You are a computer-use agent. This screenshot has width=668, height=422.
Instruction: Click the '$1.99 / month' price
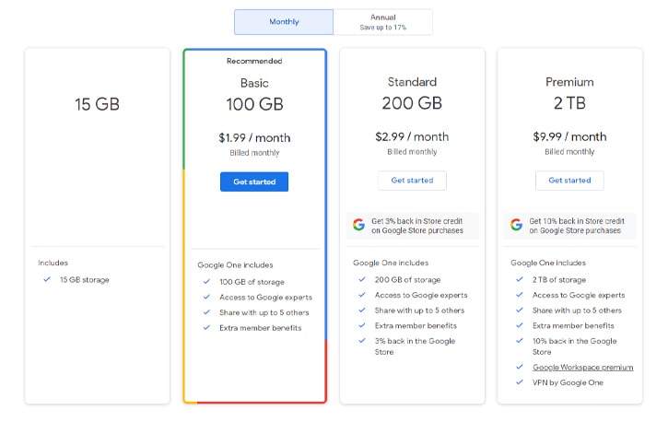(254, 138)
